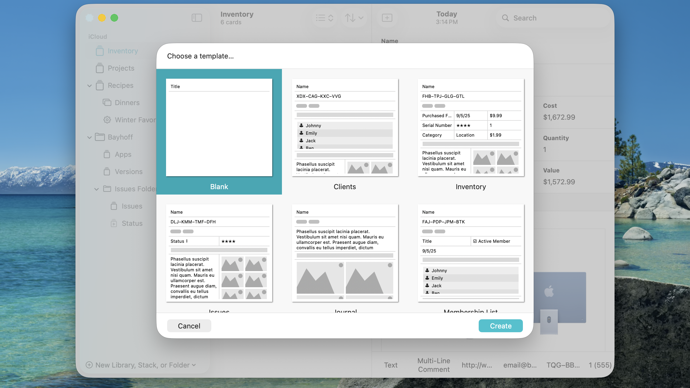Click the Winter Favorites gear icon
Screen dimensions: 690x388
coord(107,120)
